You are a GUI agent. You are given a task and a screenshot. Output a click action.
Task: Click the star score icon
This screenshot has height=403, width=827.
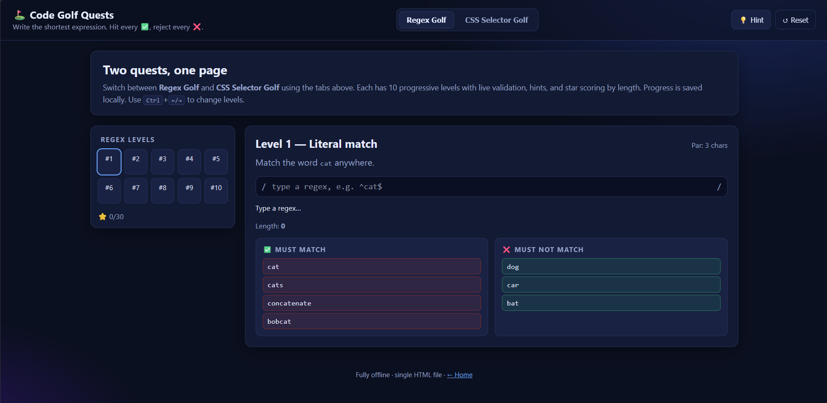[102, 217]
